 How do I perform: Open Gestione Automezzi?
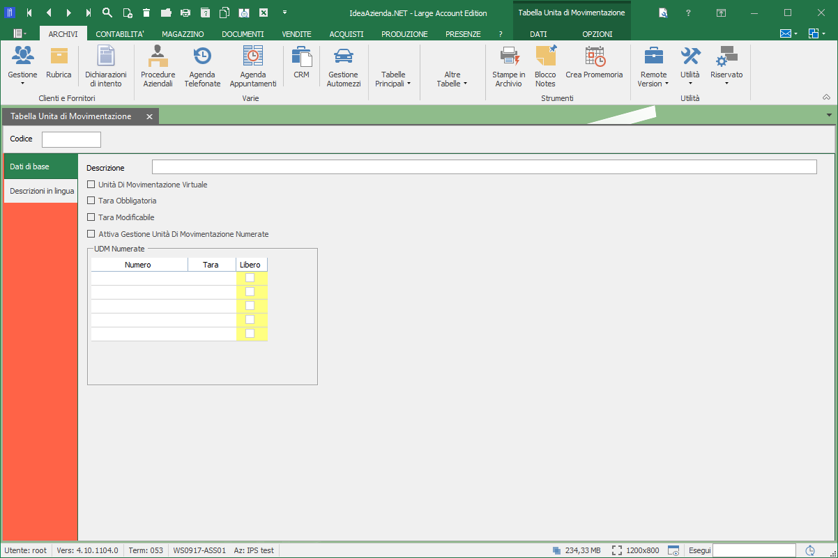344,67
